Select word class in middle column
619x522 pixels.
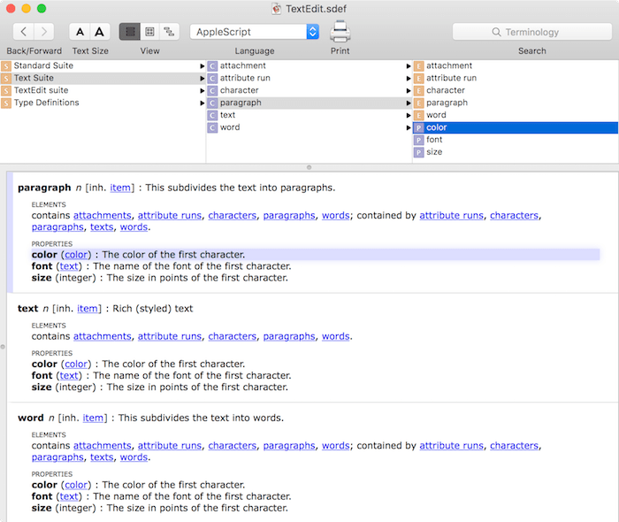tap(309, 127)
